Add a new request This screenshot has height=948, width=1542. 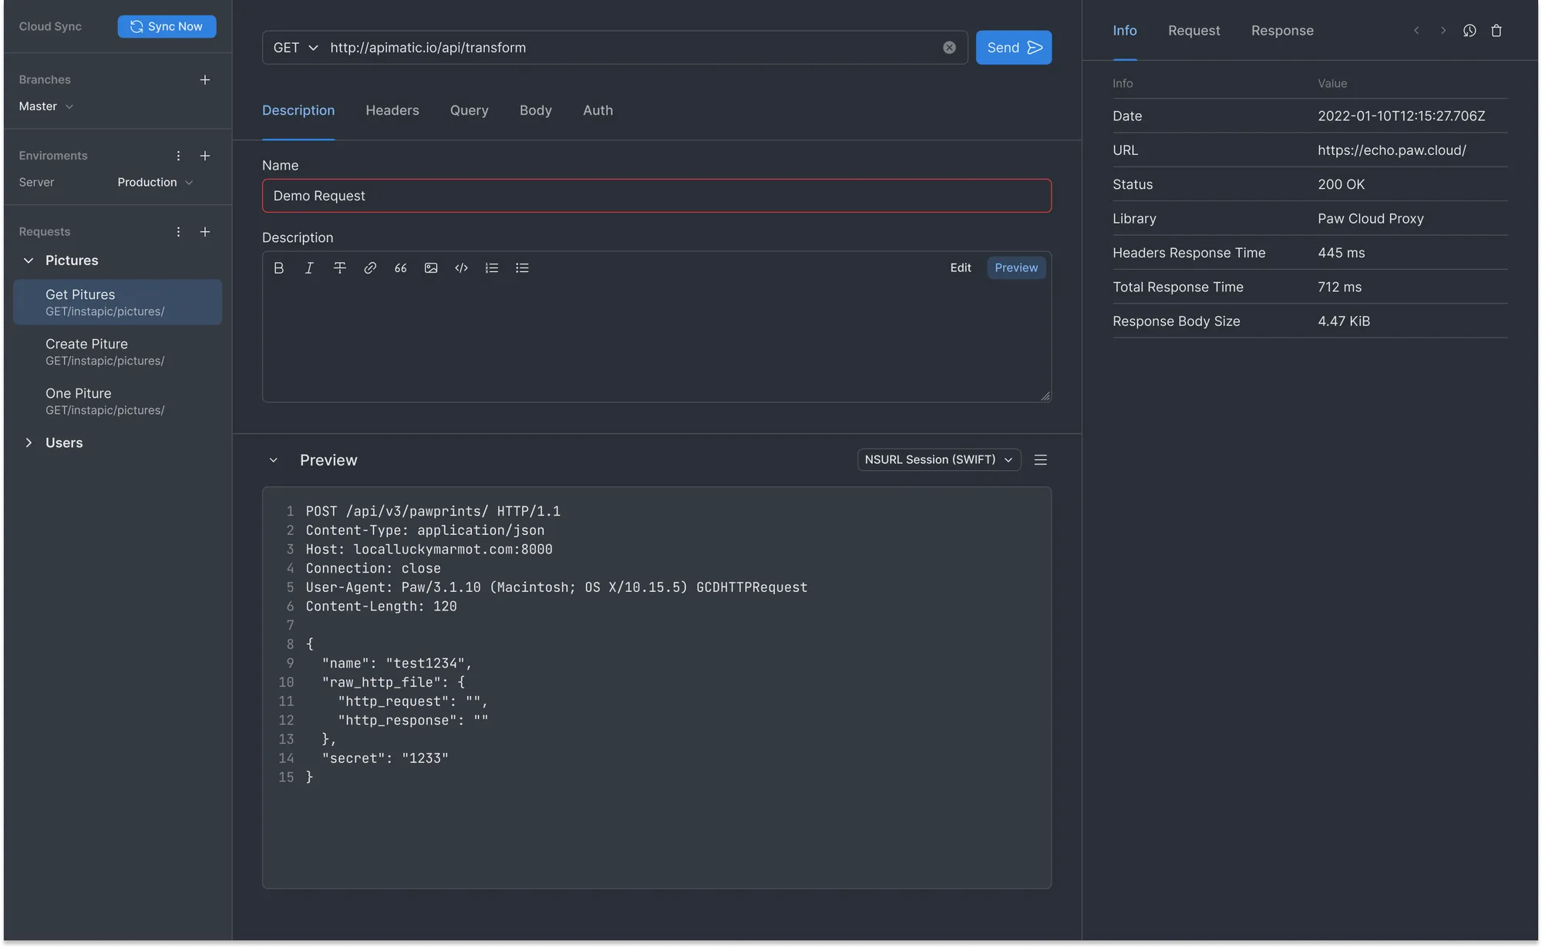coord(205,231)
